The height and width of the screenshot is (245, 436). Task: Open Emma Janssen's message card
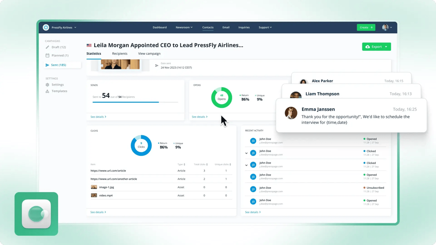click(x=351, y=115)
